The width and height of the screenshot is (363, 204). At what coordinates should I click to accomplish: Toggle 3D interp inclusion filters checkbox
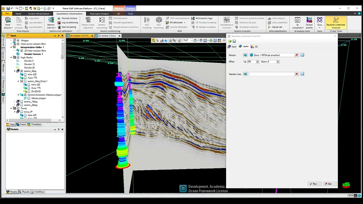click(22, 51)
